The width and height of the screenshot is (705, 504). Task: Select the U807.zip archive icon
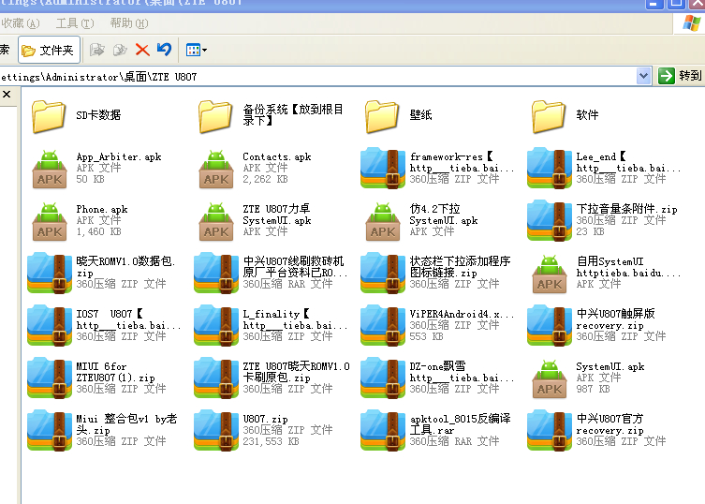(x=216, y=430)
